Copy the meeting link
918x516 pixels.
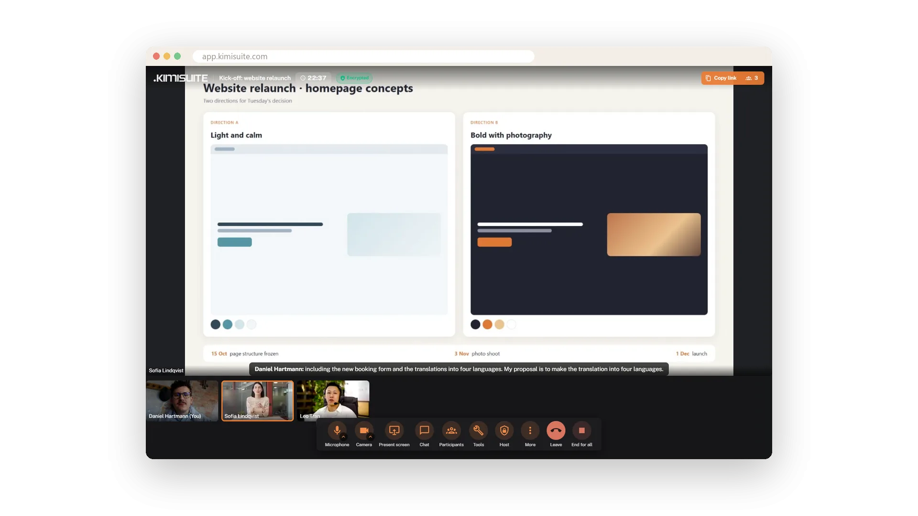pos(721,78)
